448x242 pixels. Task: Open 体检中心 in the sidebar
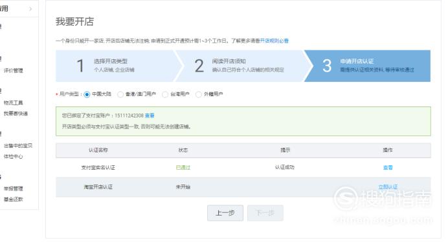(13, 156)
